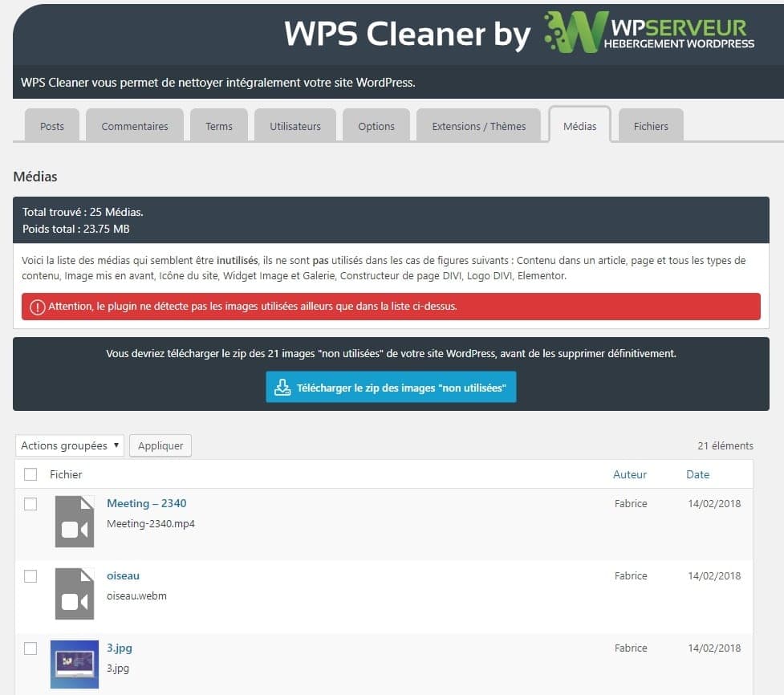This screenshot has width=784, height=695.
Task: Sort the list by Auteur
Action: coord(630,474)
